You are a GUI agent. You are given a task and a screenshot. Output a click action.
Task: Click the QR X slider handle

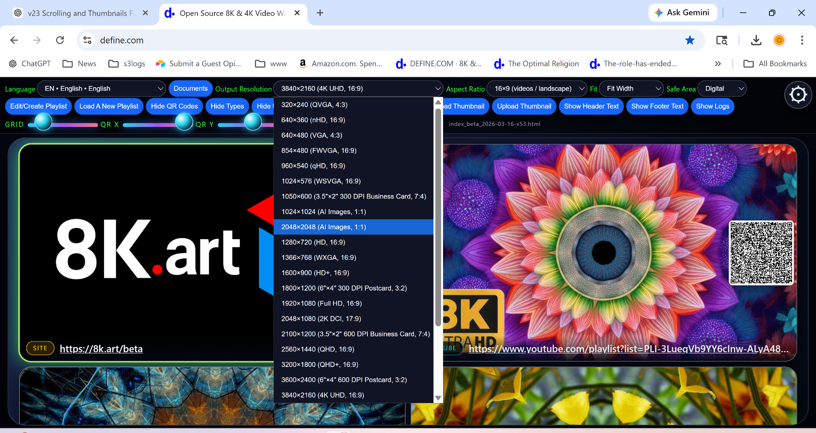tap(184, 122)
